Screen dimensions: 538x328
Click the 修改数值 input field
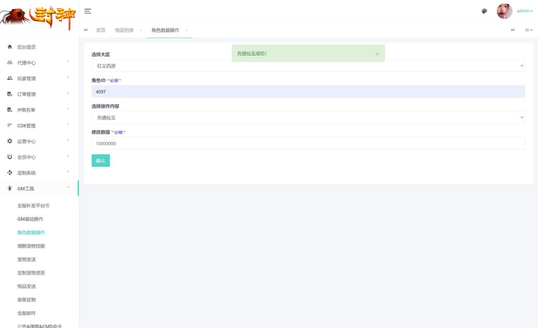[x=308, y=143]
